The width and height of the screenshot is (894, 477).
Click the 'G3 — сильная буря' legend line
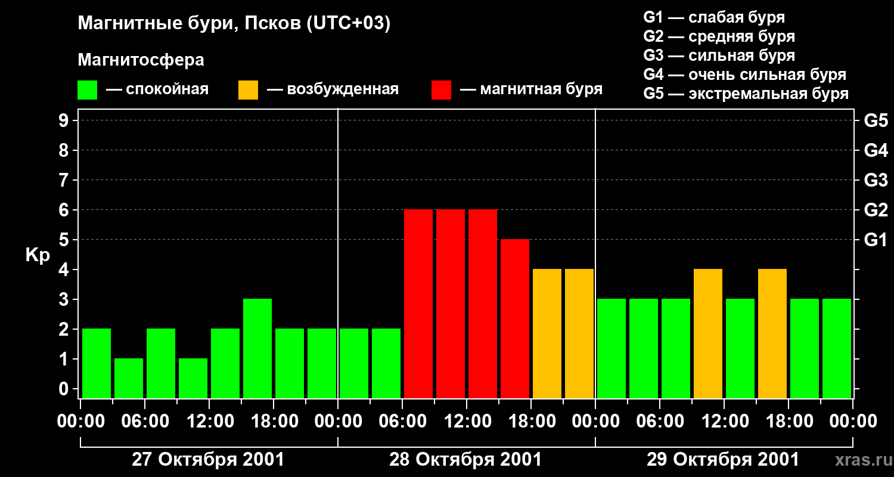(719, 55)
